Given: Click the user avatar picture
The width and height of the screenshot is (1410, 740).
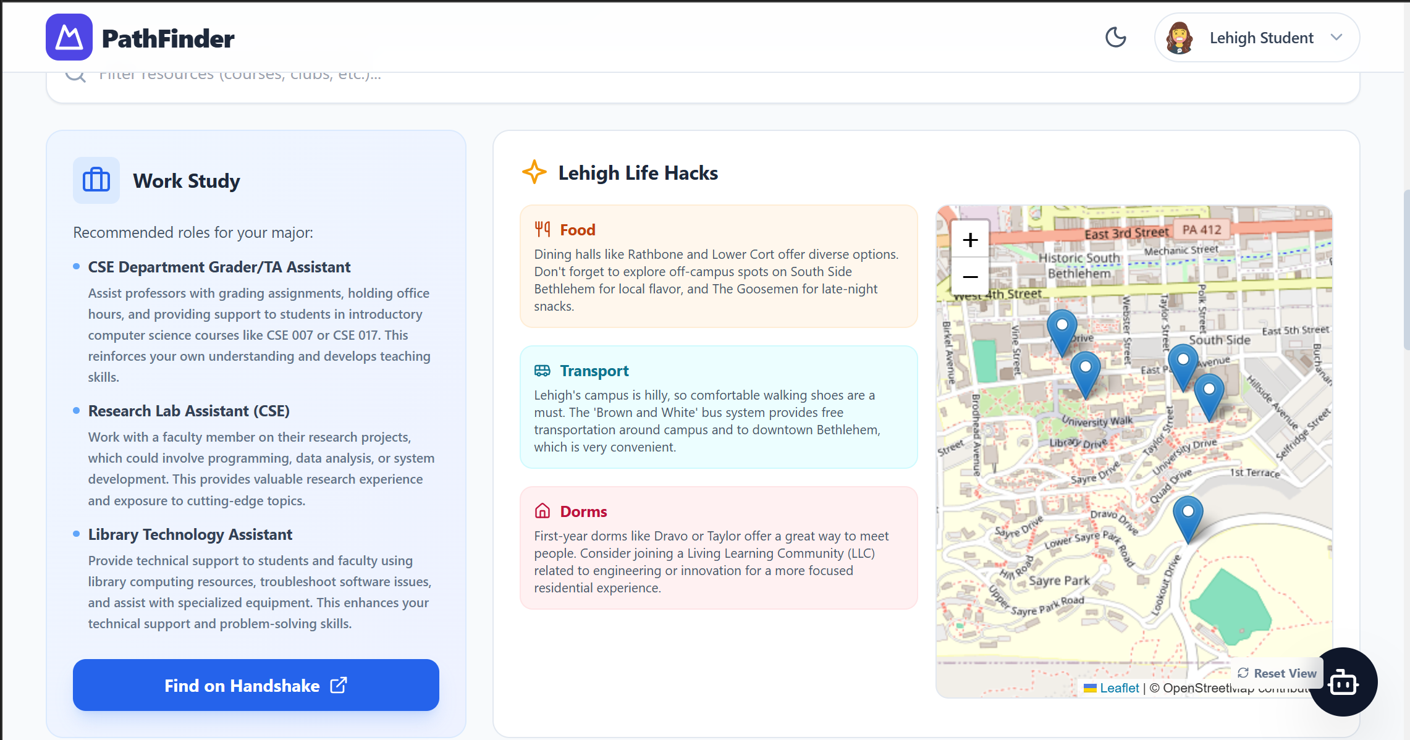Looking at the screenshot, I should [x=1179, y=38].
